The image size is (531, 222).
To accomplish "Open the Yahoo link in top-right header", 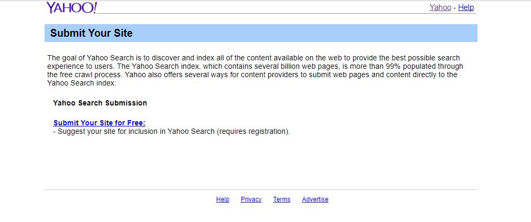I will click(x=440, y=7).
